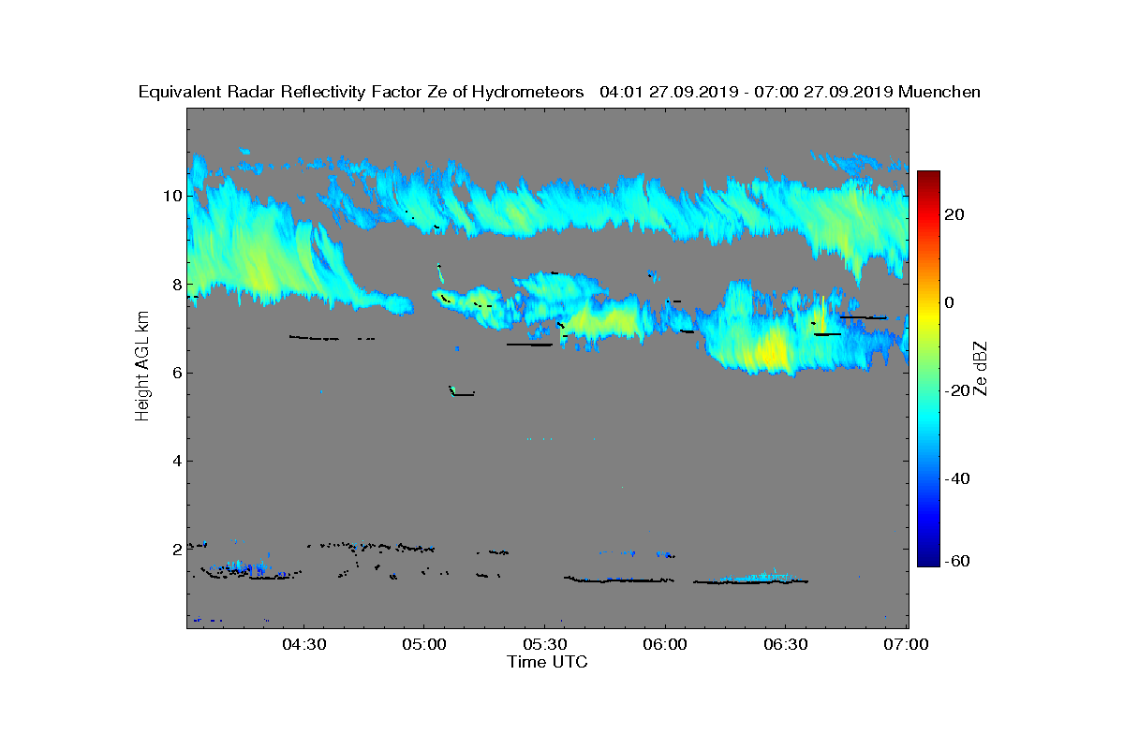This screenshot has width=1124, height=749.
Task: Click the 05:30 time tick label
Action: pyautogui.click(x=544, y=644)
